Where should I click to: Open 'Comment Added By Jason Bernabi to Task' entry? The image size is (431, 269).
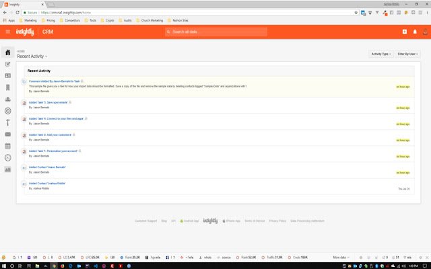pyautogui.click(x=54, y=81)
